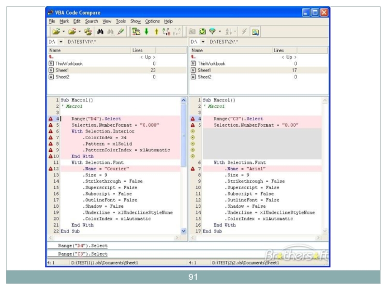The height and width of the screenshot is (290, 387).
Task: Jump to next difference with green down arrow
Action: (146, 31)
